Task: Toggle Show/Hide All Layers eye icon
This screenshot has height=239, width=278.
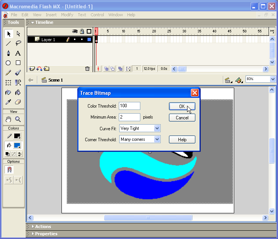Action: tap(75, 31)
